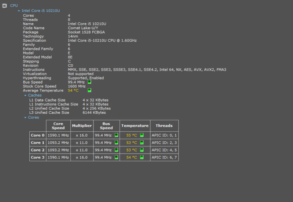This screenshot has height=202, width=293.
Task: Click the L3 cache 6144 KBytes value
Action: pyautogui.click(x=94, y=113)
